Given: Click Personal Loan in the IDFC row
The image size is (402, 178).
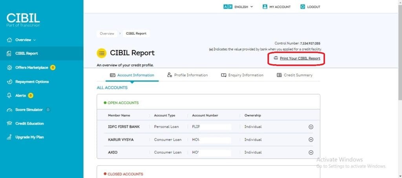Looking at the screenshot, I should pos(166,127).
